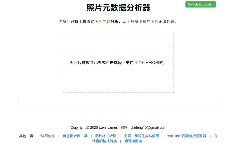This screenshot has width=236, height=152.
Task: Select the photo drop zone to upload
Action: [x=118, y=62]
